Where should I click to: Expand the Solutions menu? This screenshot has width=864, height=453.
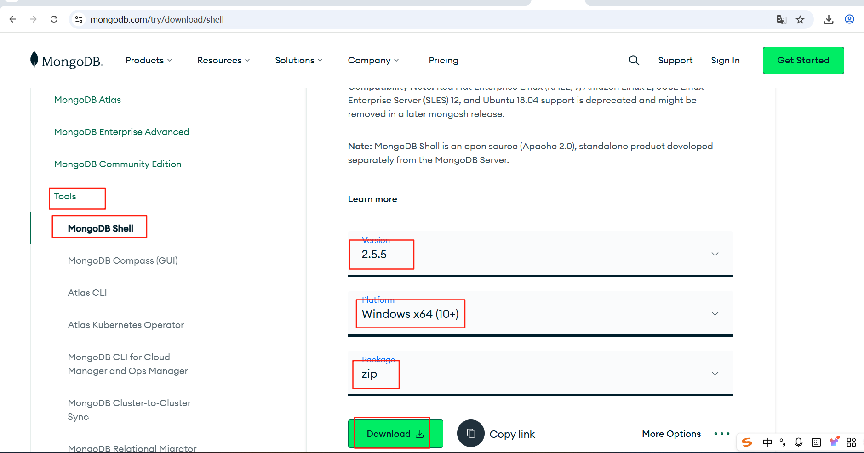click(x=299, y=60)
